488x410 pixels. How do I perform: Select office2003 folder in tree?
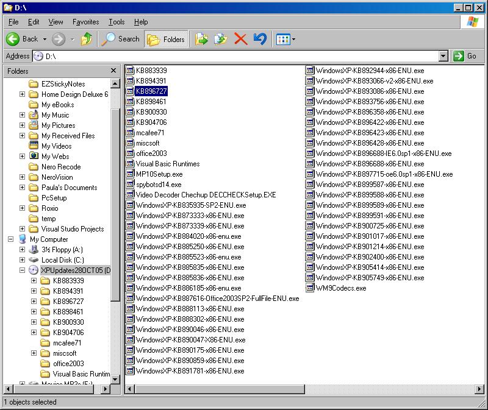click(x=68, y=364)
